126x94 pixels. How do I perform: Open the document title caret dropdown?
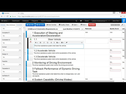[x=82, y=29]
